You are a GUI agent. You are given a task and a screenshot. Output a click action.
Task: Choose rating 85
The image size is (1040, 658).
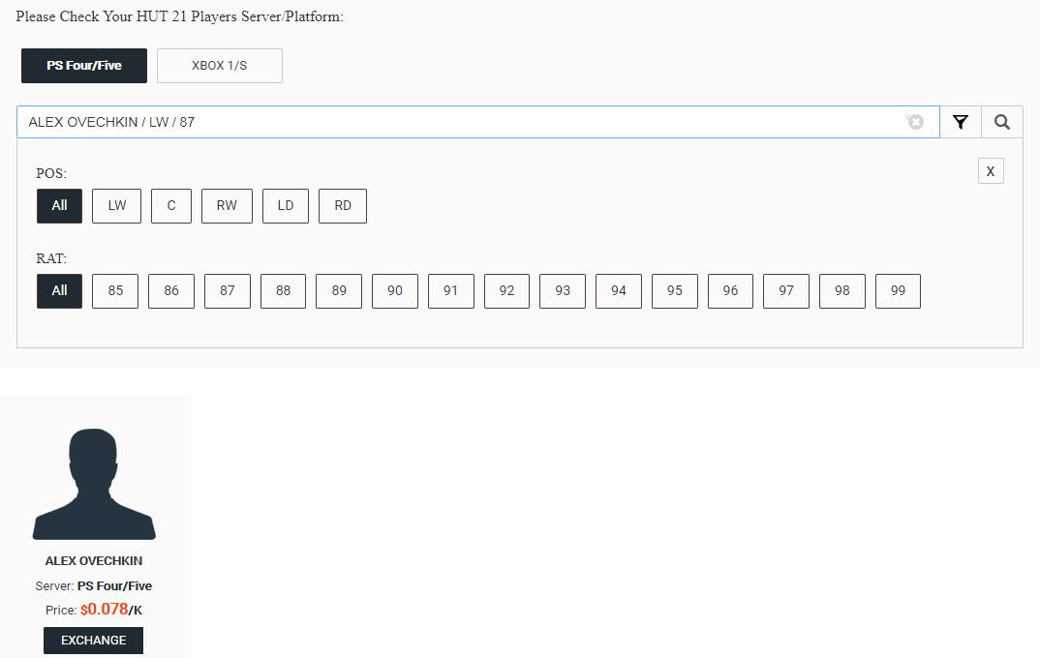[115, 291]
